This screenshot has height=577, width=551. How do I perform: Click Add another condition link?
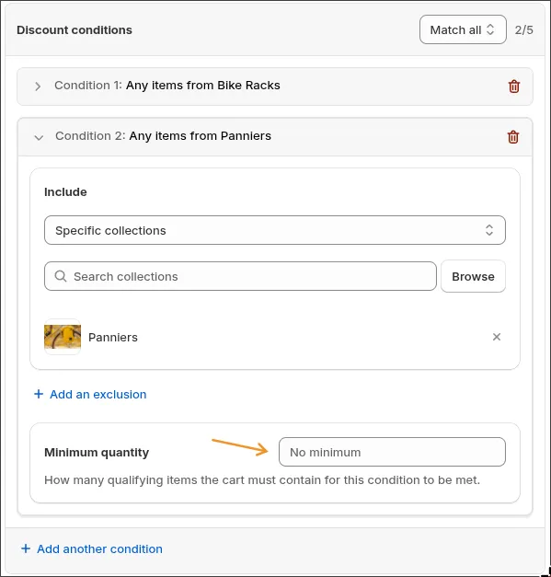[99, 548]
